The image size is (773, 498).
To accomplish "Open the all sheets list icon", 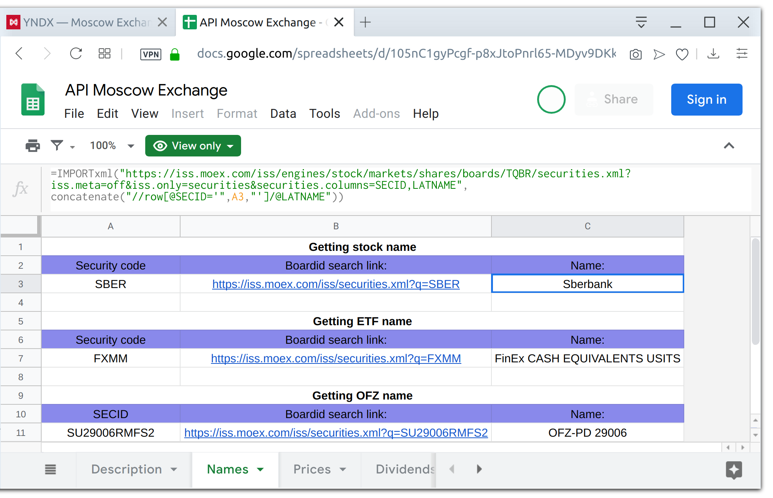I will pos(51,469).
